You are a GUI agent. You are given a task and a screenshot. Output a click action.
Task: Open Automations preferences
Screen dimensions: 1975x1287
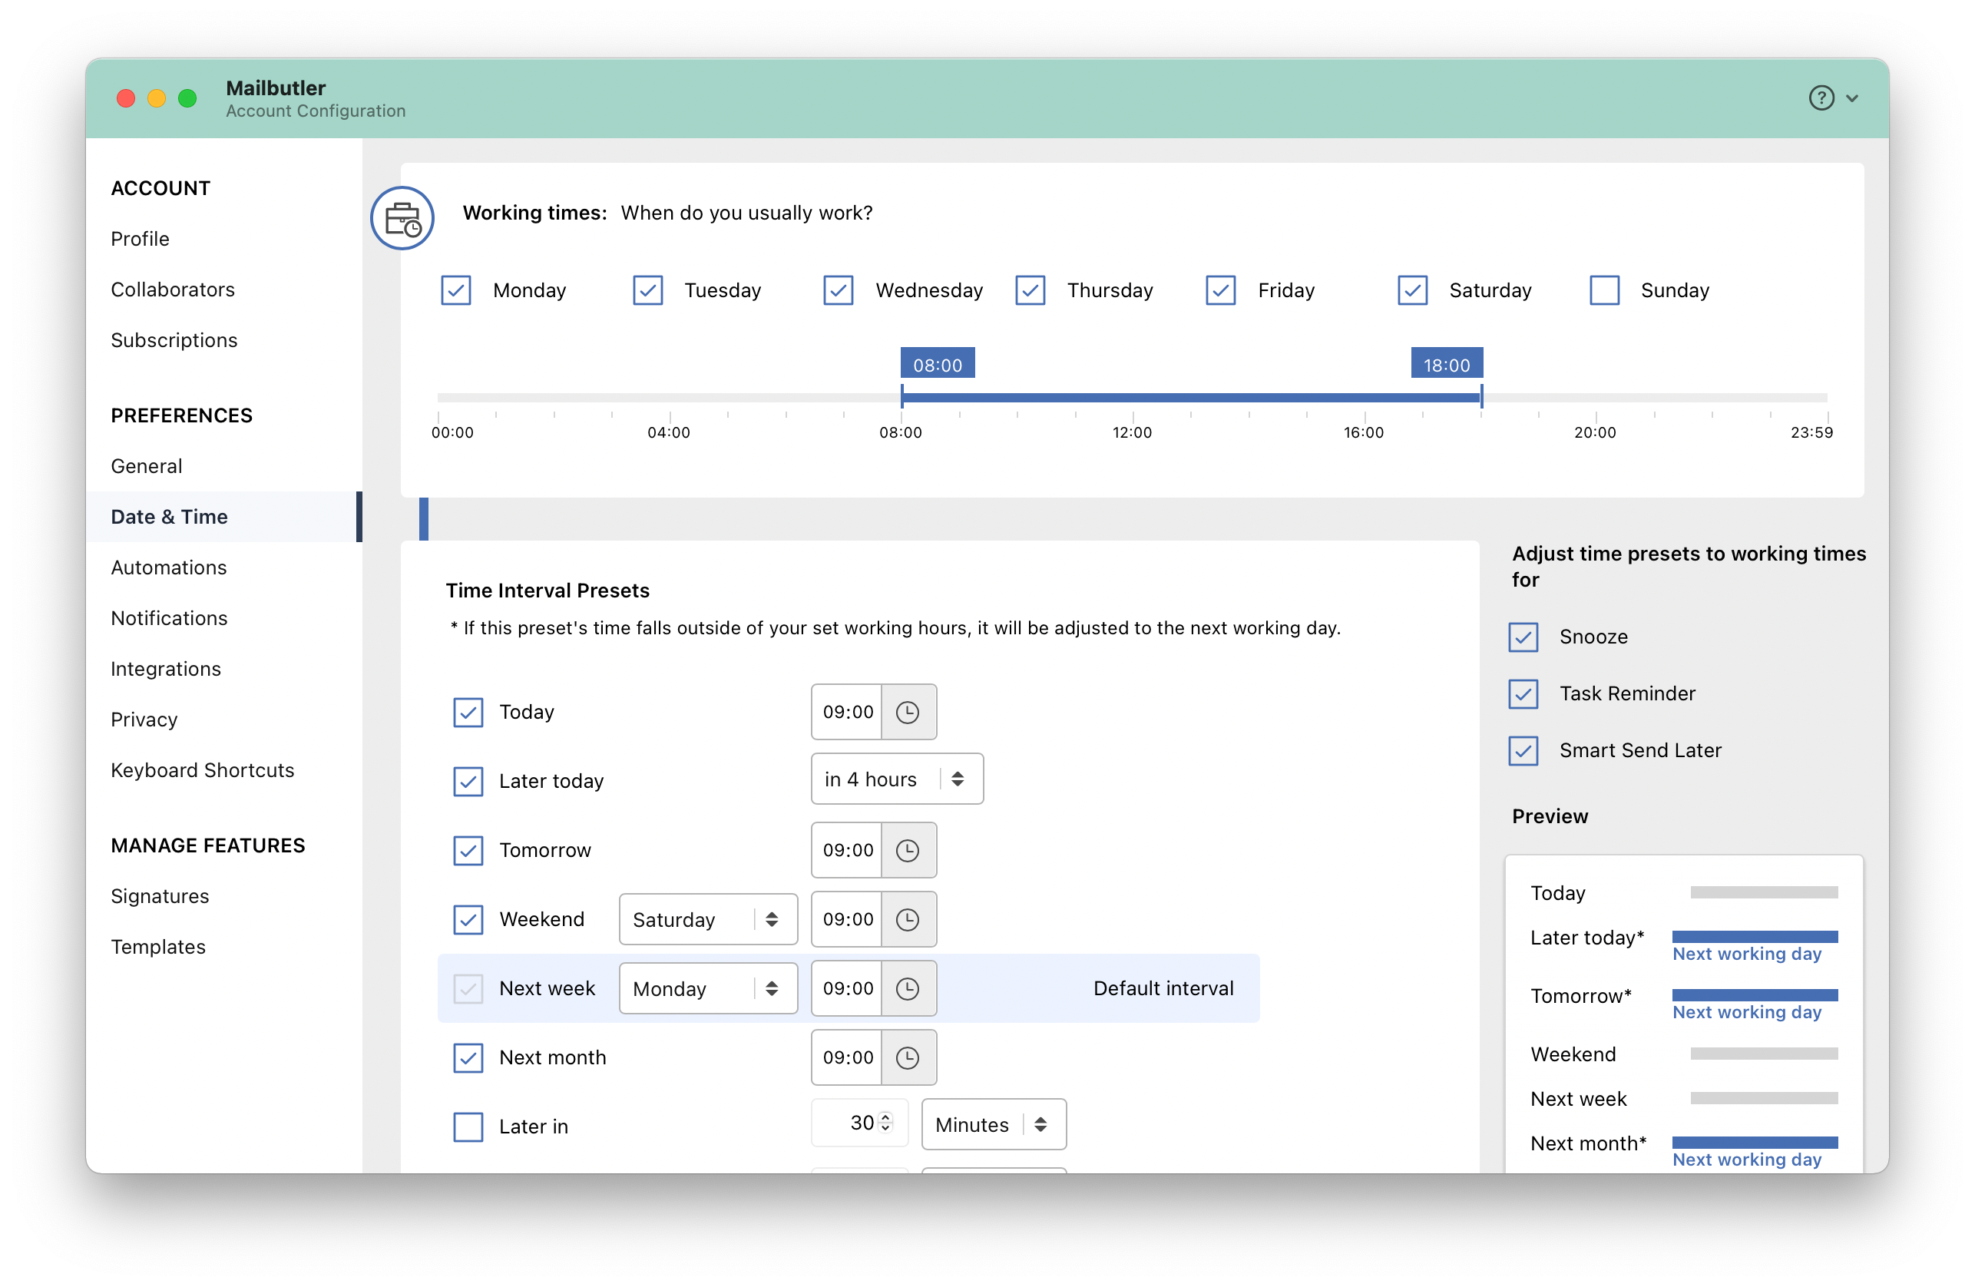169,567
